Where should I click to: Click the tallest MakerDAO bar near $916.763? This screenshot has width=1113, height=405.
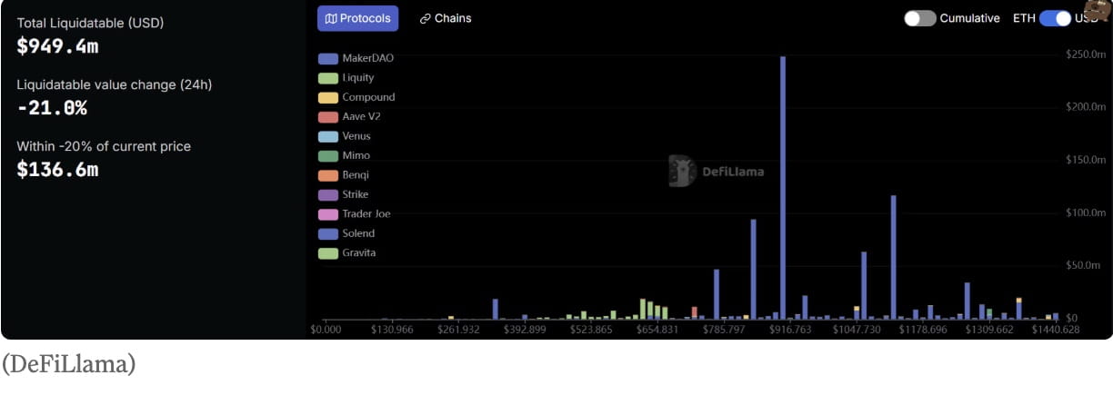coord(783,187)
